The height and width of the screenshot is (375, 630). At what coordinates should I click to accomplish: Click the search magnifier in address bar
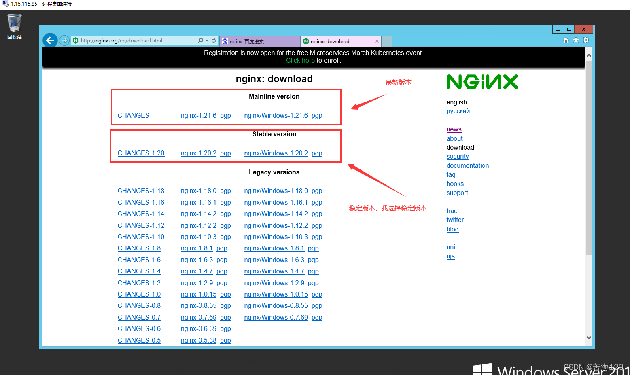click(200, 40)
